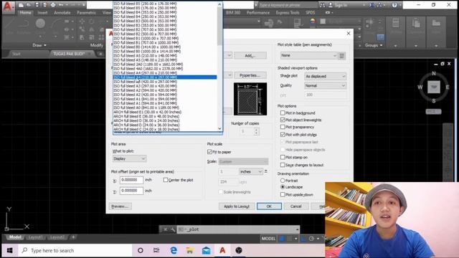Click the OBS icon in the taskbar

coord(239,250)
